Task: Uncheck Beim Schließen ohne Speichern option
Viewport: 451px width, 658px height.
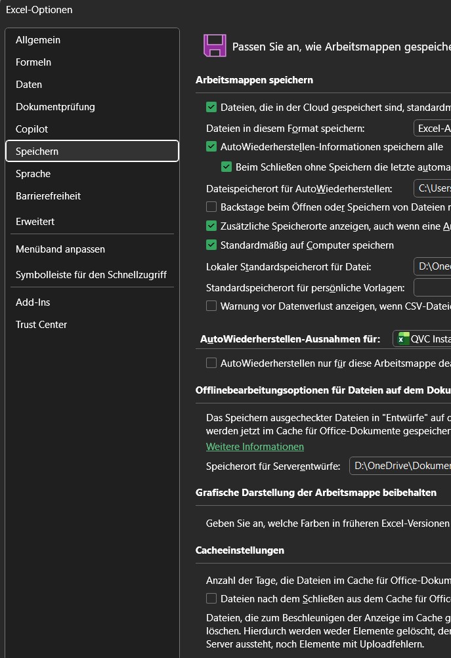Action: pyautogui.click(x=226, y=167)
